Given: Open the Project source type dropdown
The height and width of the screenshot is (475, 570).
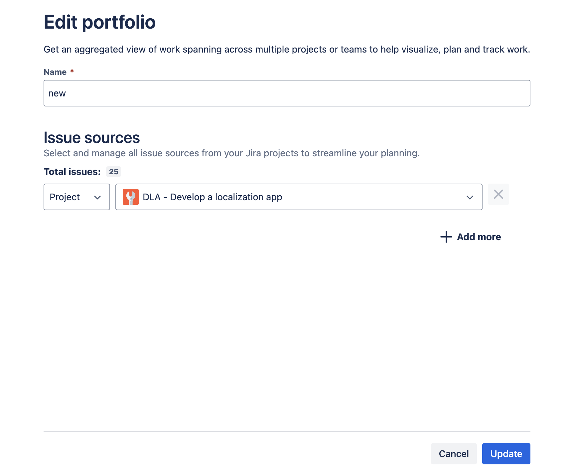Looking at the screenshot, I should click(x=76, y=197).
